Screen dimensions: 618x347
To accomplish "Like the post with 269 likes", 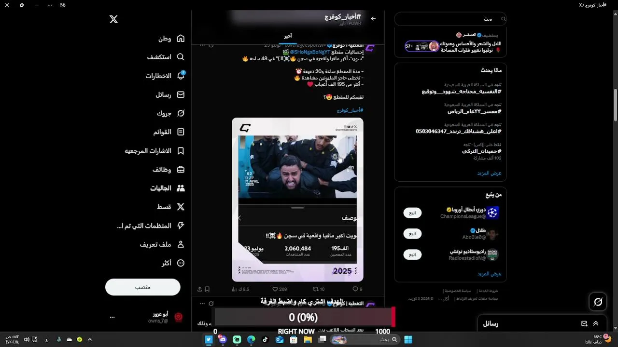I will [280, 289].
